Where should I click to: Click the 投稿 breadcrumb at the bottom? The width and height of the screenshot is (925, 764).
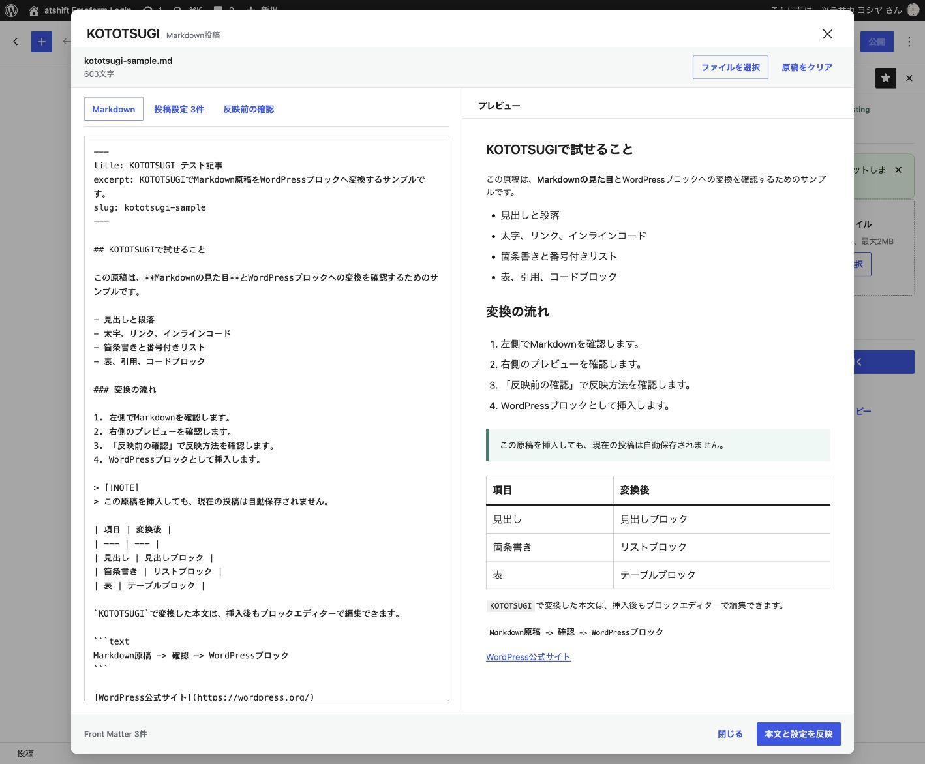[x=25, y=754]
